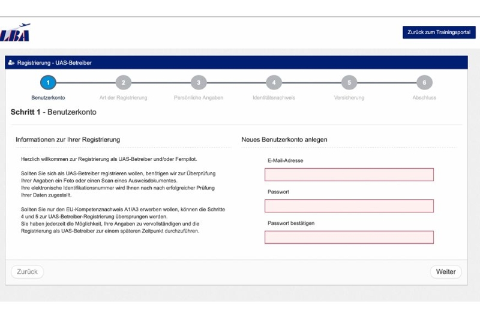This screenshot has width=480, height=320.
Task: Click Zurück zum Trainingsportal button
Action: 439,32
